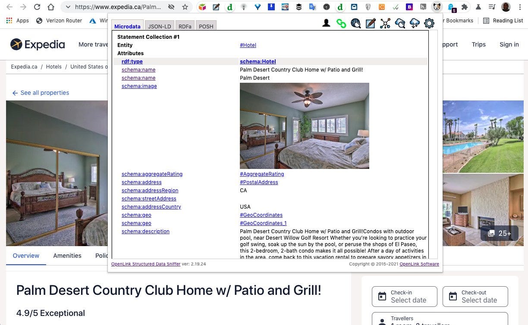The width and height of the screenshot is (528, 325).
Task: Switch to the JSON-LD tab
Action: pos(160,26)
